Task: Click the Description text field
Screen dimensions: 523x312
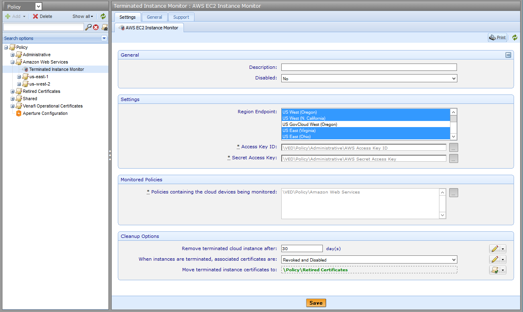Action: [369, 67]
